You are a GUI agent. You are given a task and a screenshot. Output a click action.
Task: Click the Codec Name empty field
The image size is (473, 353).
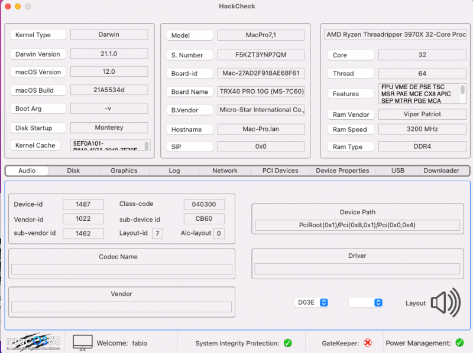122,270
